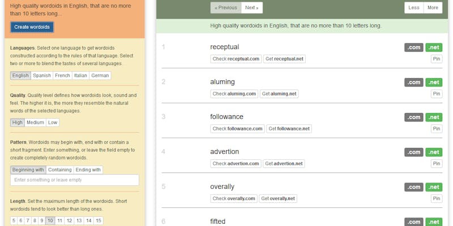
Task: Click the More button
Action: (x=433, y=8)
